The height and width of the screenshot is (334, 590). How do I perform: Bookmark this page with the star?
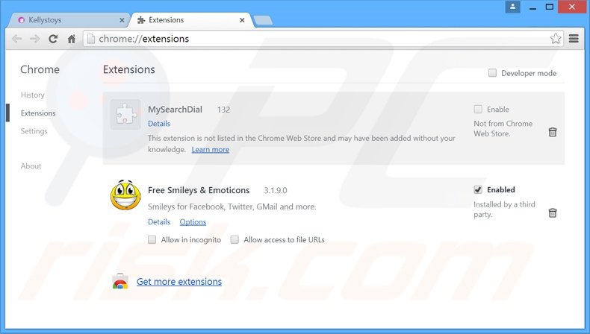coord(556,38)
